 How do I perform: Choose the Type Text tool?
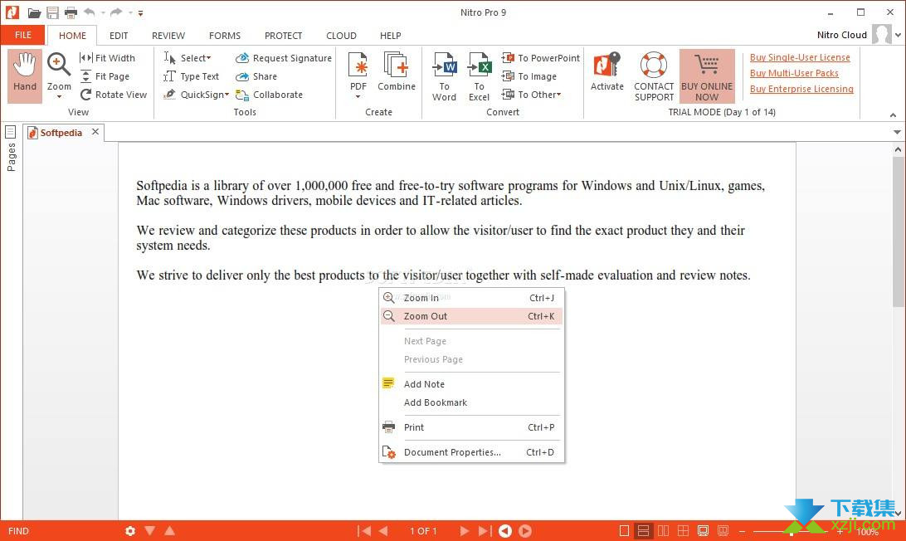tap(192, 76)
